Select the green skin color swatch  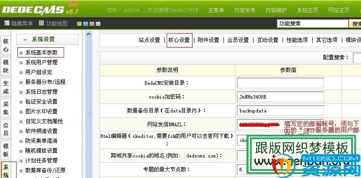point(79,24)
